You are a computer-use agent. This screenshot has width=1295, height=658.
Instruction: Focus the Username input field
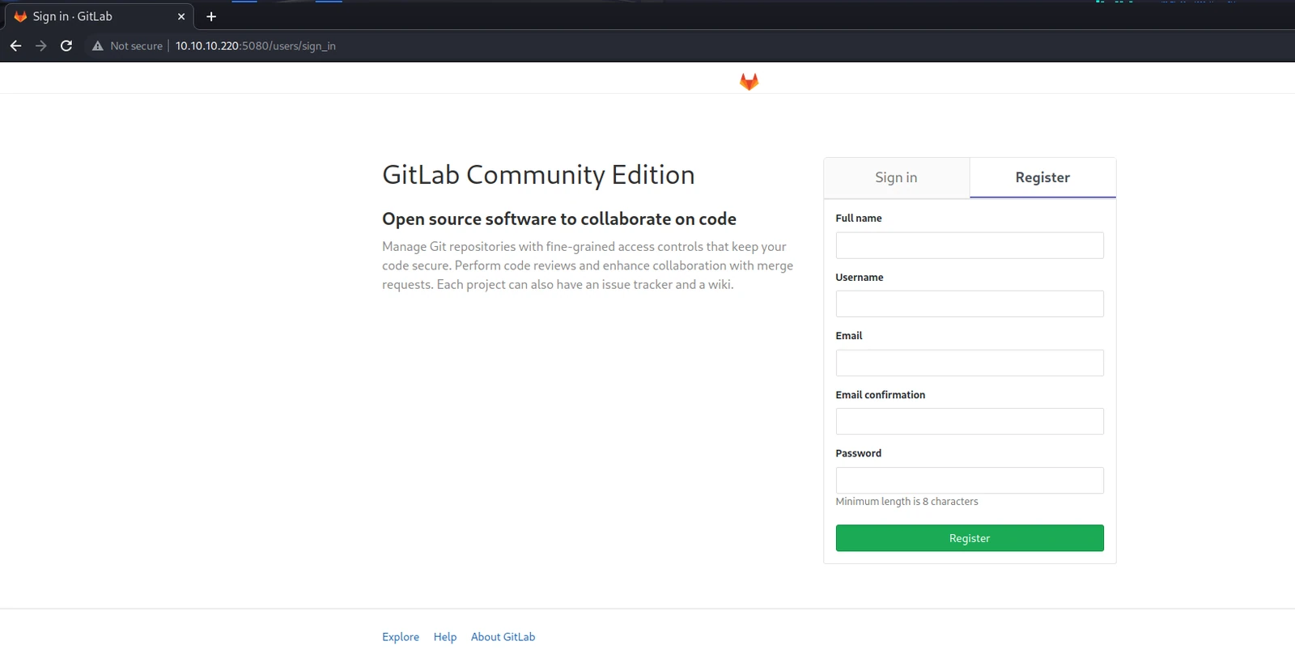click(970, 304)
